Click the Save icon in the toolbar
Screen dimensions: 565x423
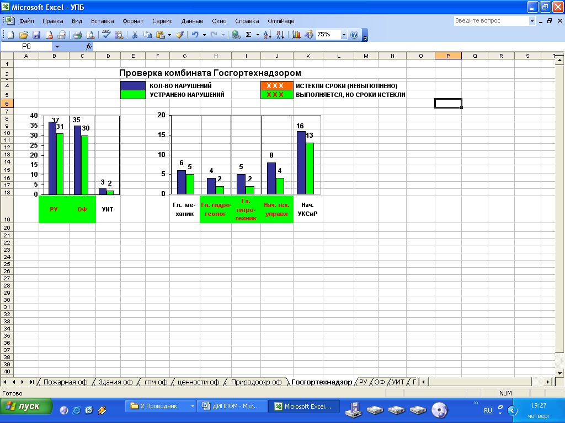coord(36,35)
